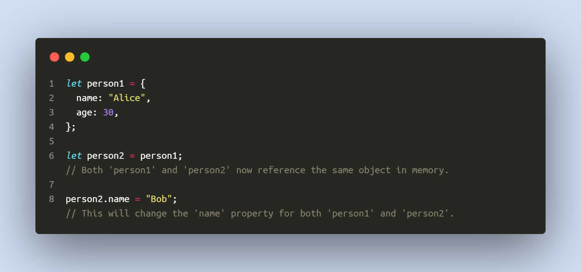
Task: Click line number 1 in gutter
Action: click(51, 84)
